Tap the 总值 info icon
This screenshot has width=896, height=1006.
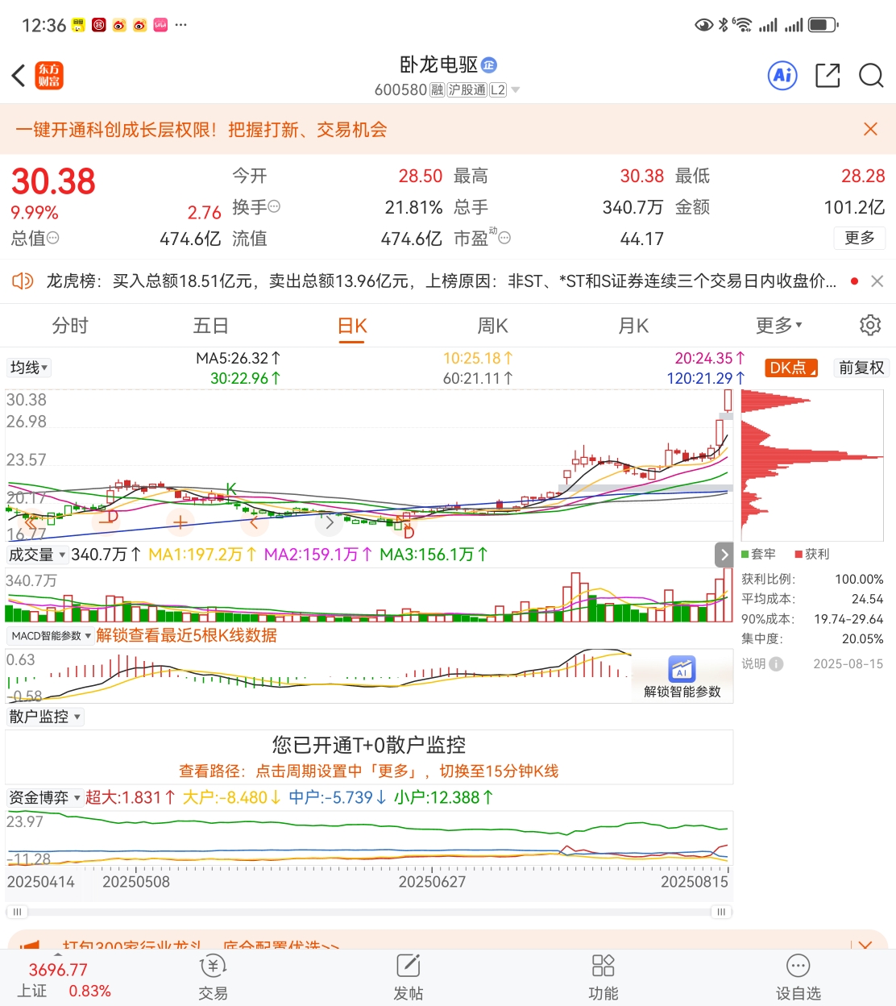(x=53, y=238)
